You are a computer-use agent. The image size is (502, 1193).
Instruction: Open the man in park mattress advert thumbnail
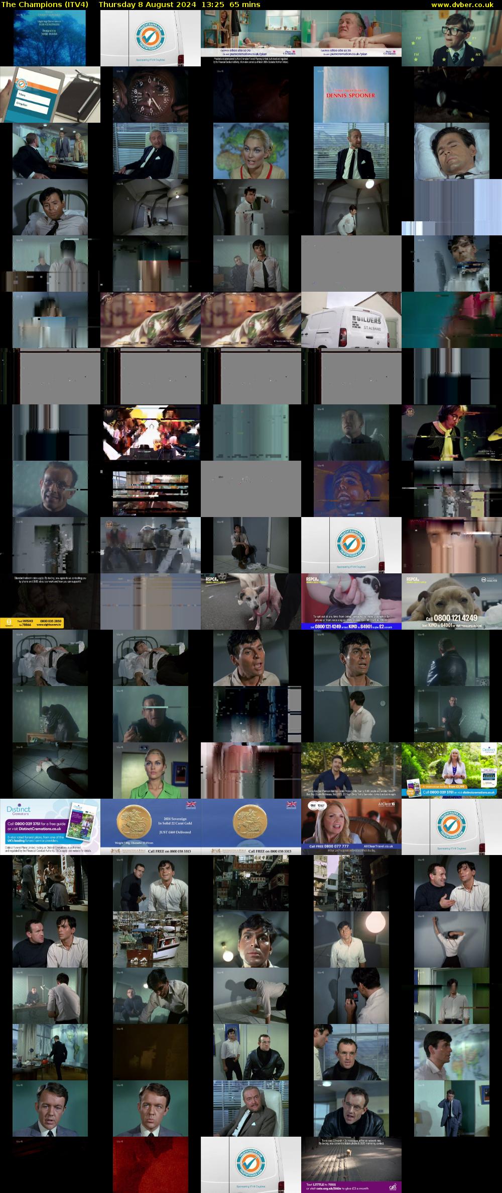pos(351,771)
